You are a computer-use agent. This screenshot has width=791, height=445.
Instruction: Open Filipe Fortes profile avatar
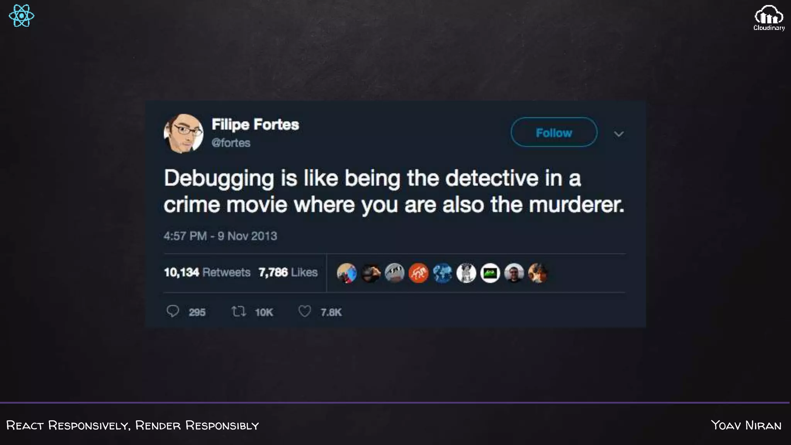(x=183, y=133)
